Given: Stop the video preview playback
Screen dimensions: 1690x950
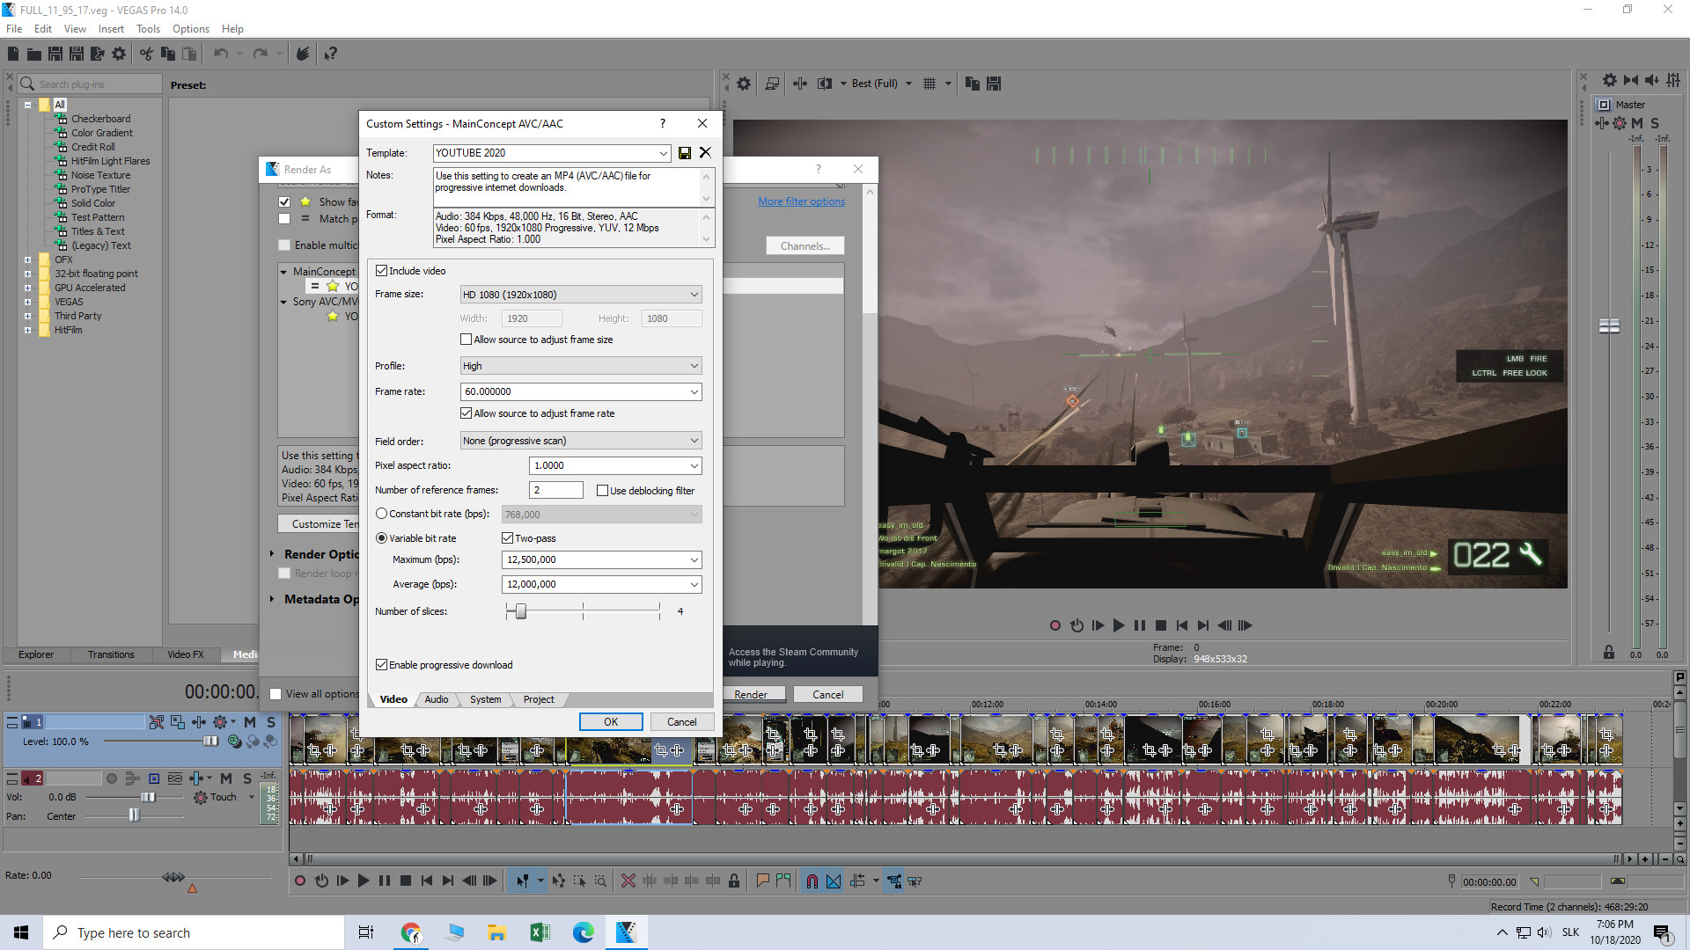Looking at the screenshot, I should pos(1161,625).
